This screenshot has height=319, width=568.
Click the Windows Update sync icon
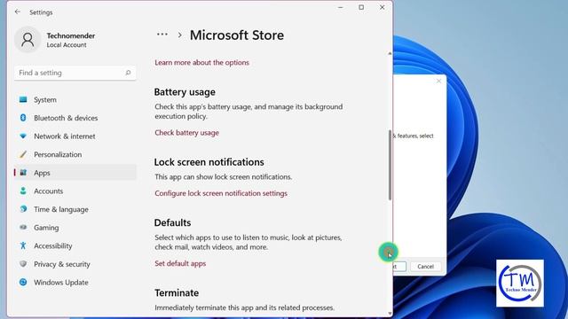click(23, 282)
